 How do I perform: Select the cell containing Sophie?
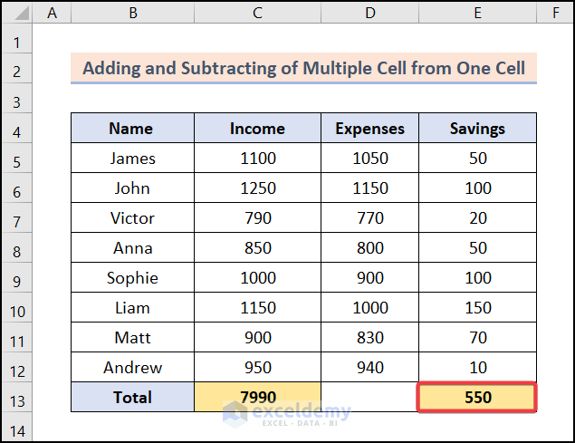pos(132,278)
